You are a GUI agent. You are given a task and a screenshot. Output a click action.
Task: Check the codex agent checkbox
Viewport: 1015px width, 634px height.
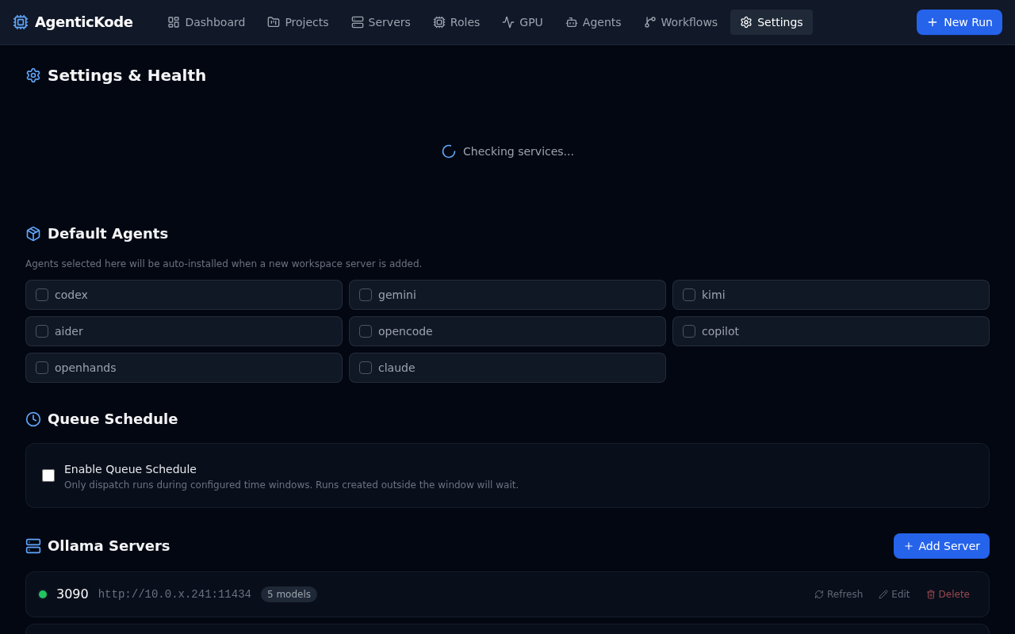[42, 295]
